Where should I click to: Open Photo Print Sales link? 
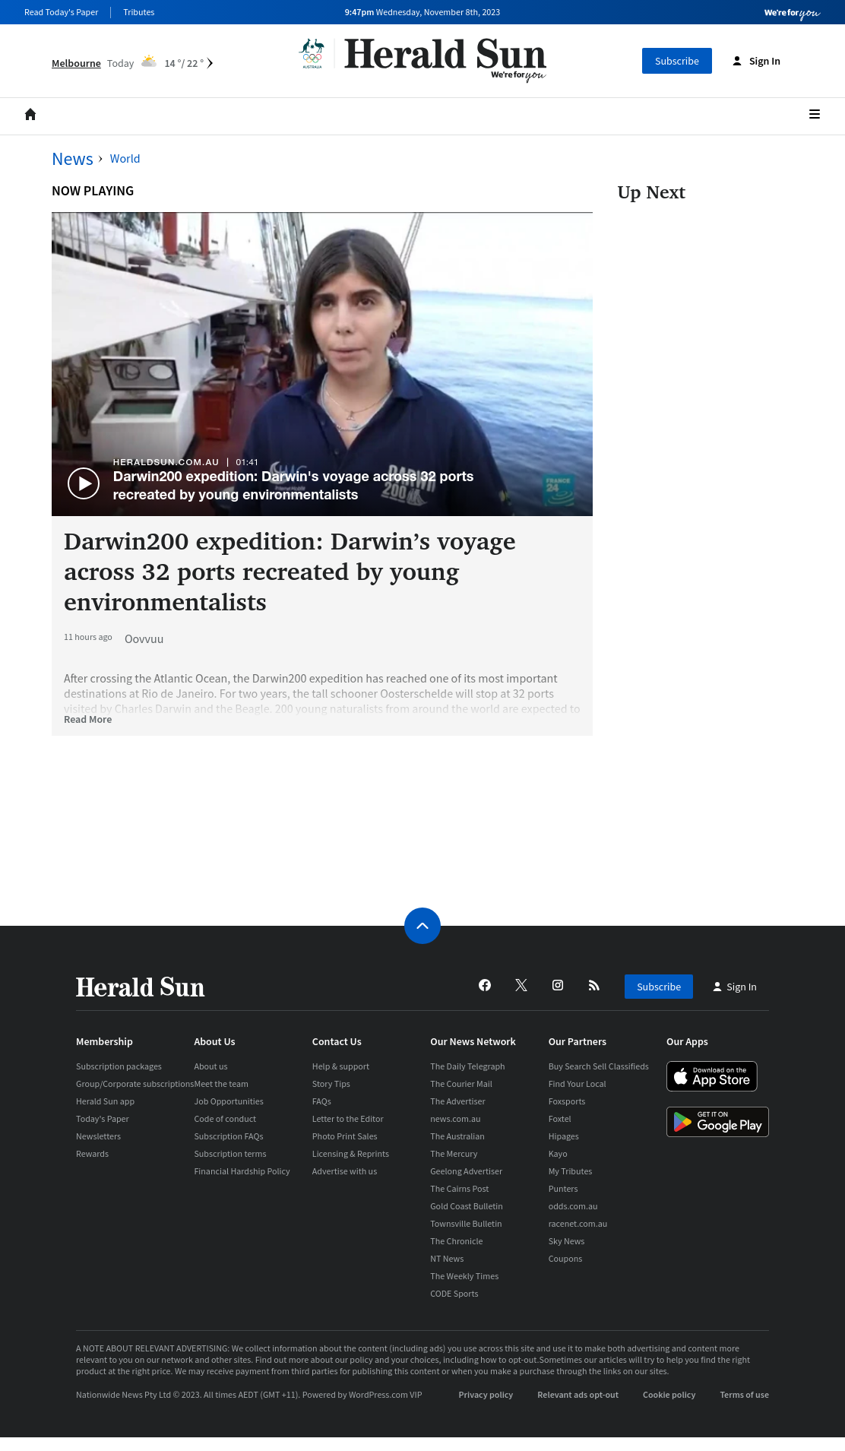[x=344, y=1136]
